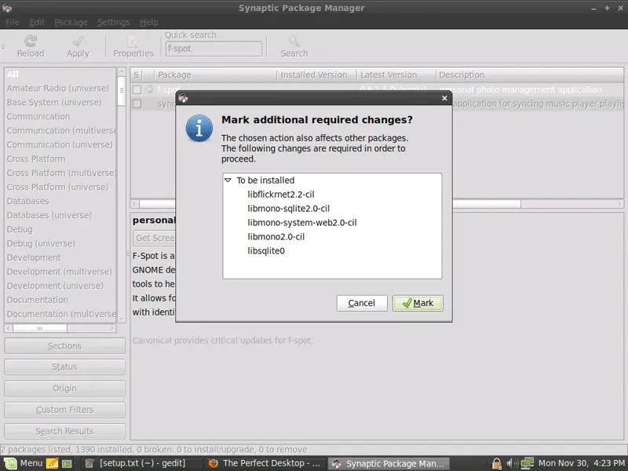The height and width of the screenshot is (471, 628).
Task: Select Amateur Radio (universe) category
Action: coord(57,88)
